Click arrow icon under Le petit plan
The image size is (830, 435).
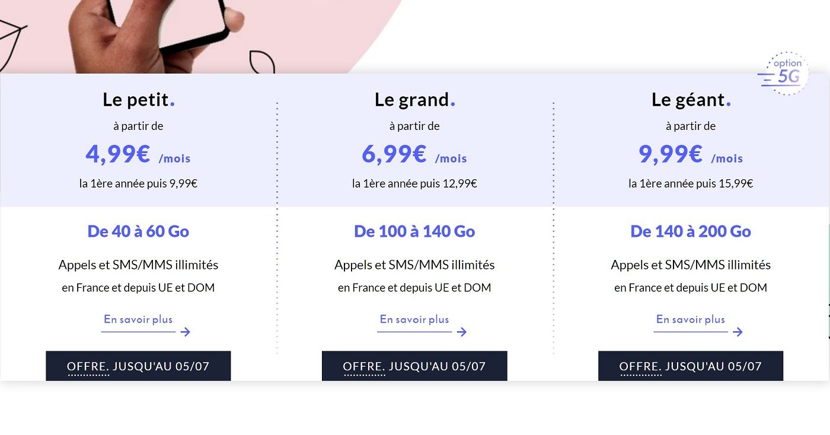click(x=185, y=332)
